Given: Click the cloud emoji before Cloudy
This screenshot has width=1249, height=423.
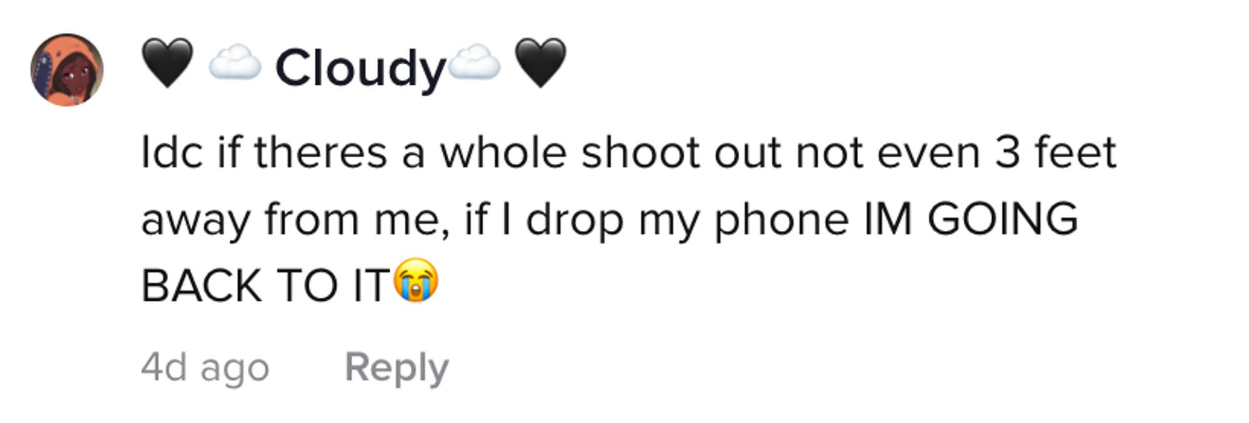Looking at the screenshot, I should coord(234,63).
